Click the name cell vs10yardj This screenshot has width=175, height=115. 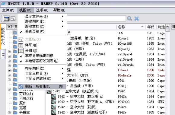(x=126, y=59)
